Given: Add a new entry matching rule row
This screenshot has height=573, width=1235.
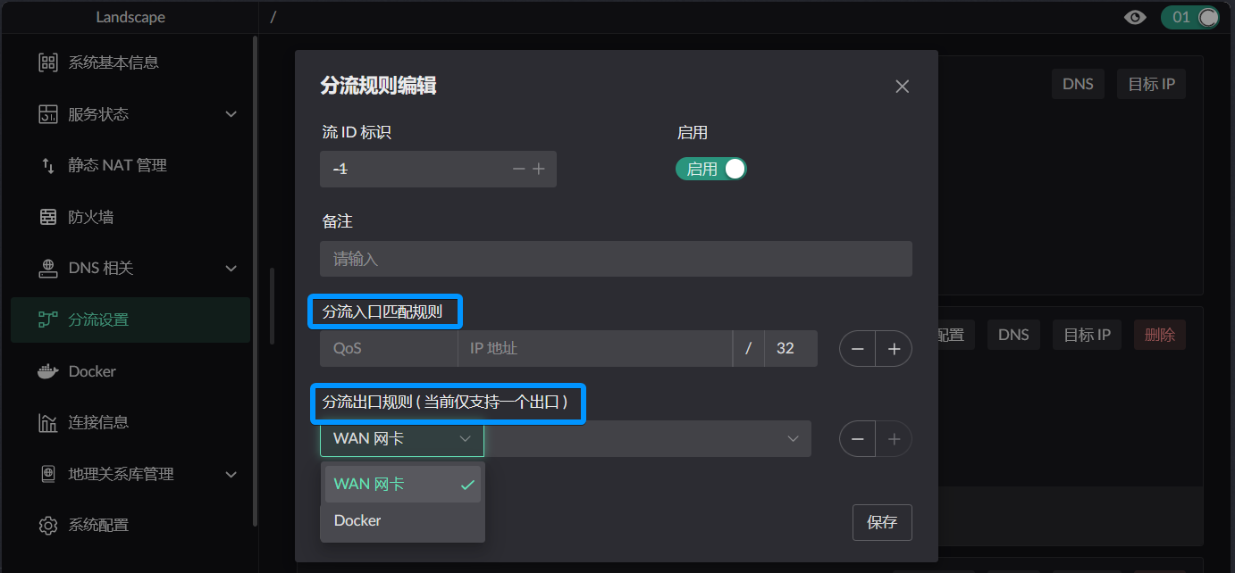Looking at the screenshot, I should [894, 349].
